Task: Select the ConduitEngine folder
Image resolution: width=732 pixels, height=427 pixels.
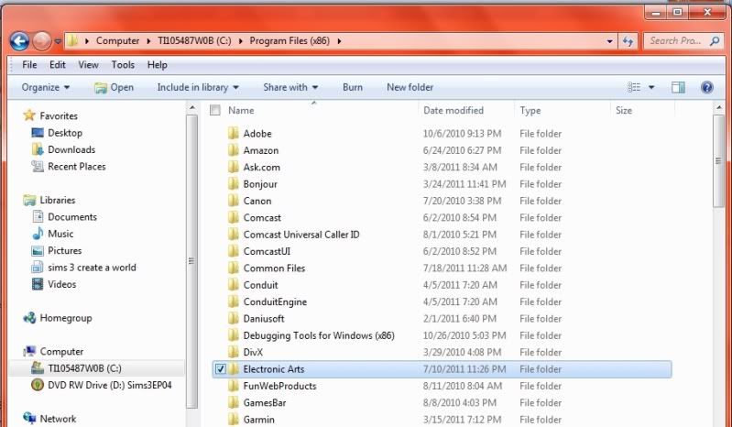Action: coord(275,302)
